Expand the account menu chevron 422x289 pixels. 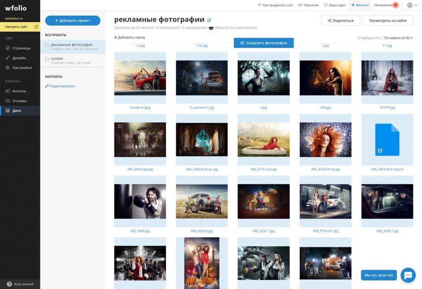[x=416, y=5]
